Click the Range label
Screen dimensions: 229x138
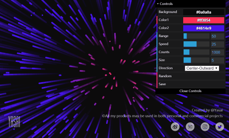point(163,36)
